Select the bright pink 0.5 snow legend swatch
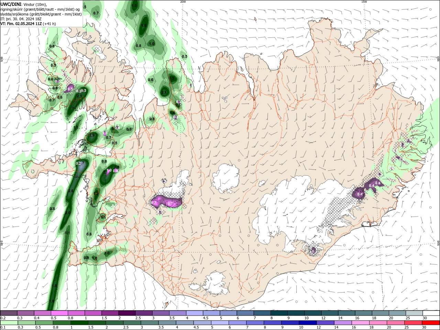440x330 pixels. point(59,313)
